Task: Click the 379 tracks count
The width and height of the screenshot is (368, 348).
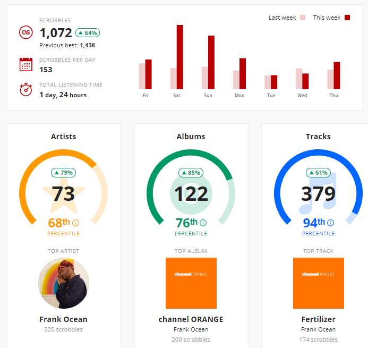Action: click(x=318, y=194)
